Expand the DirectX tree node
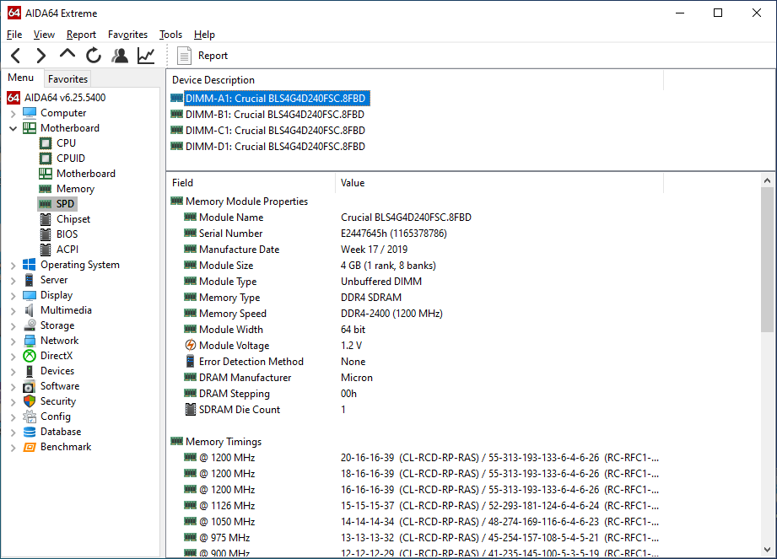 13,357
